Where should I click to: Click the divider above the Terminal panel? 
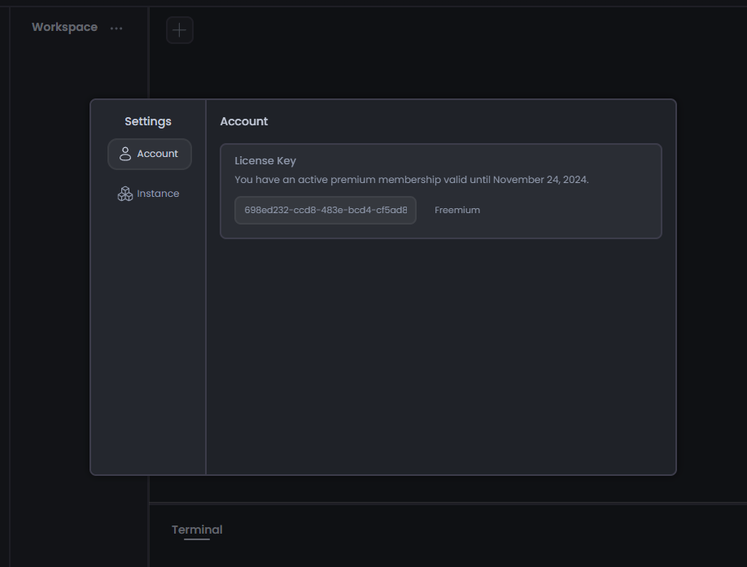tap(448, 504)
